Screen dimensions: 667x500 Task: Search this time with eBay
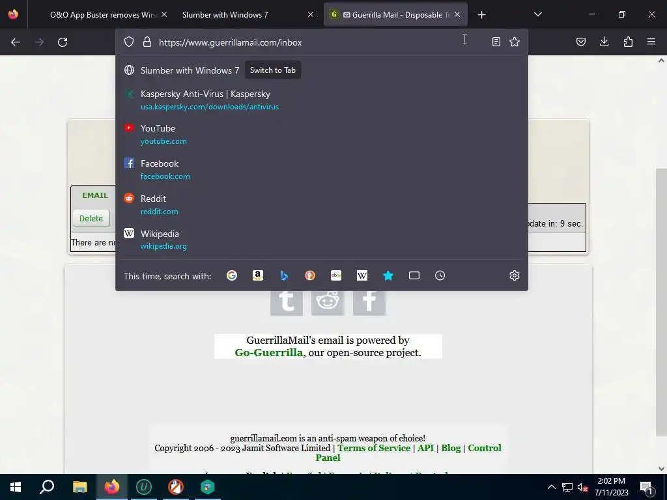pos(336,275)
